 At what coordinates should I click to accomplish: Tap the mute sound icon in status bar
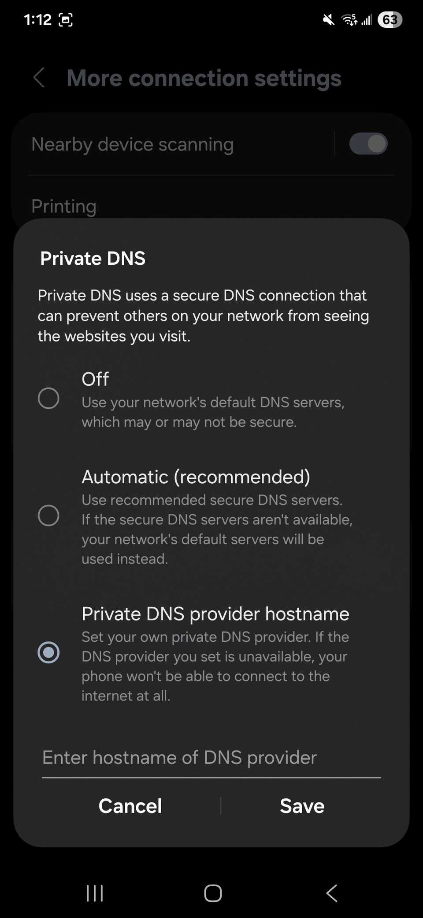pyautogui.click(x=327, y=19)
